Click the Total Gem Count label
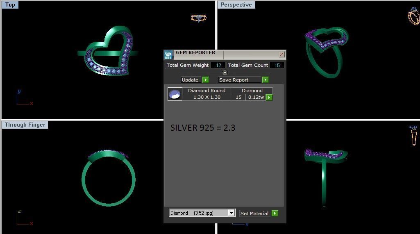 [248, 65]
